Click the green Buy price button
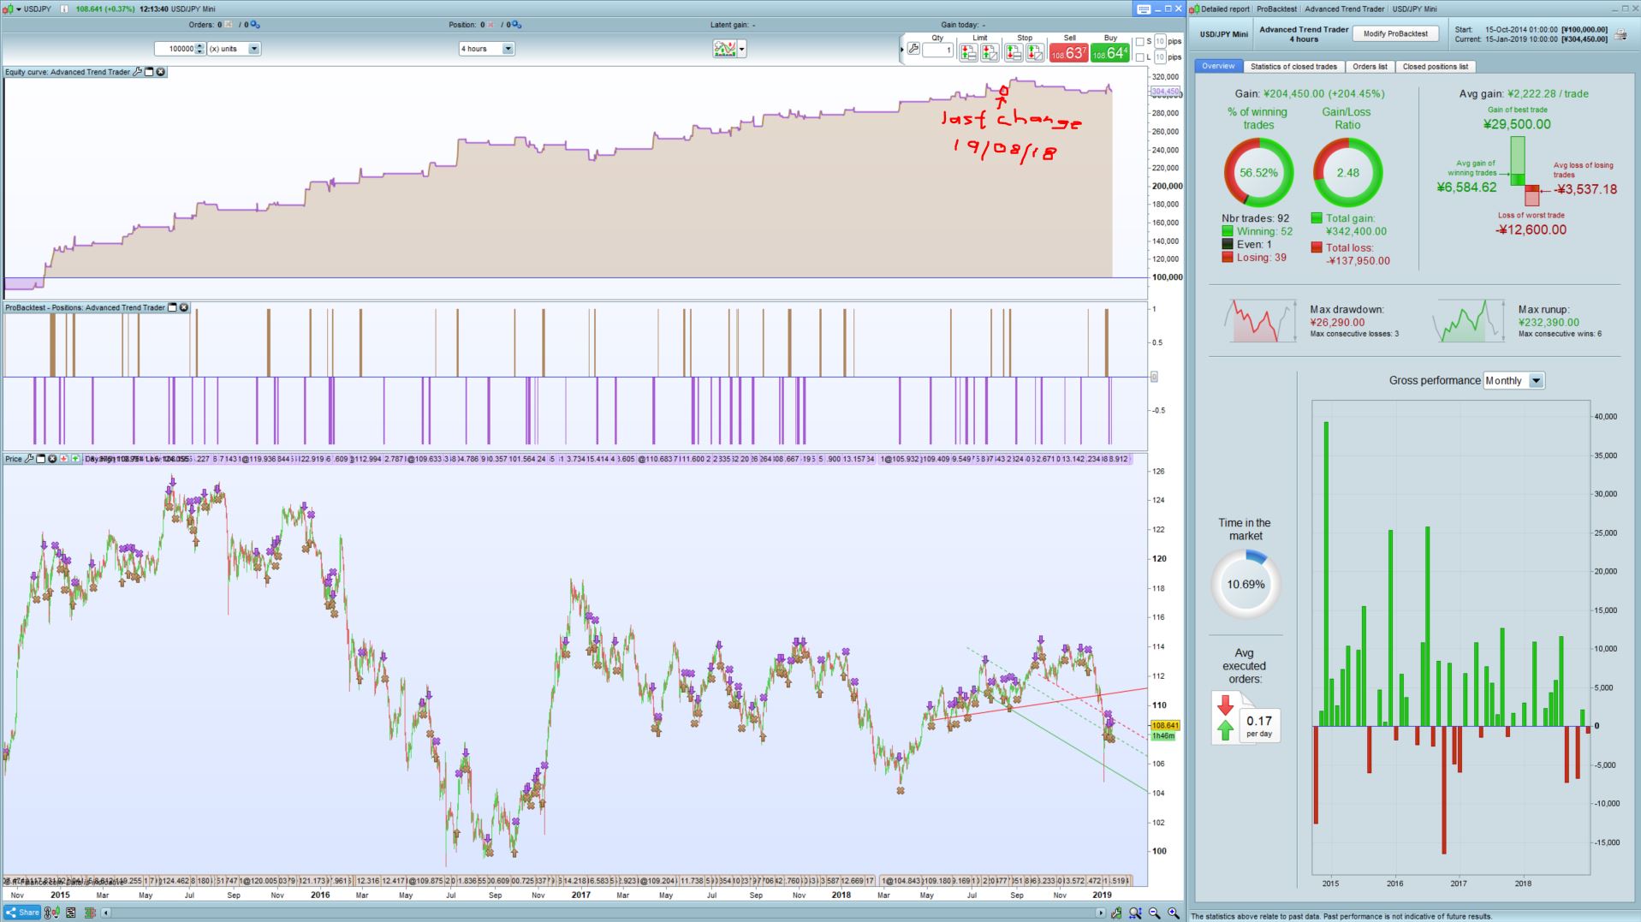 point(1110,53)
